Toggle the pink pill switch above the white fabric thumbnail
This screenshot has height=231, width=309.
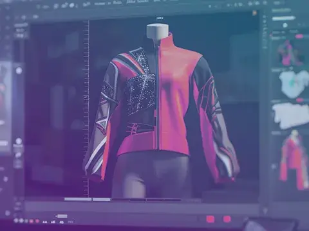tap(300, 100)
